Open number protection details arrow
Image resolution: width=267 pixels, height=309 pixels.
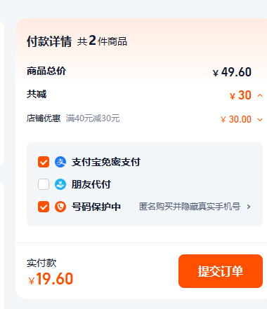tap(249, 207)
